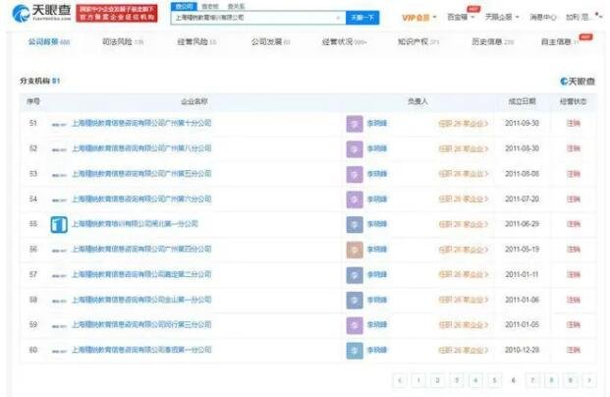This screenshot has height=397, width=610.
Task: Select the date cell 2011-09-30
Action: pyautogui.click(x=522, y=124)
